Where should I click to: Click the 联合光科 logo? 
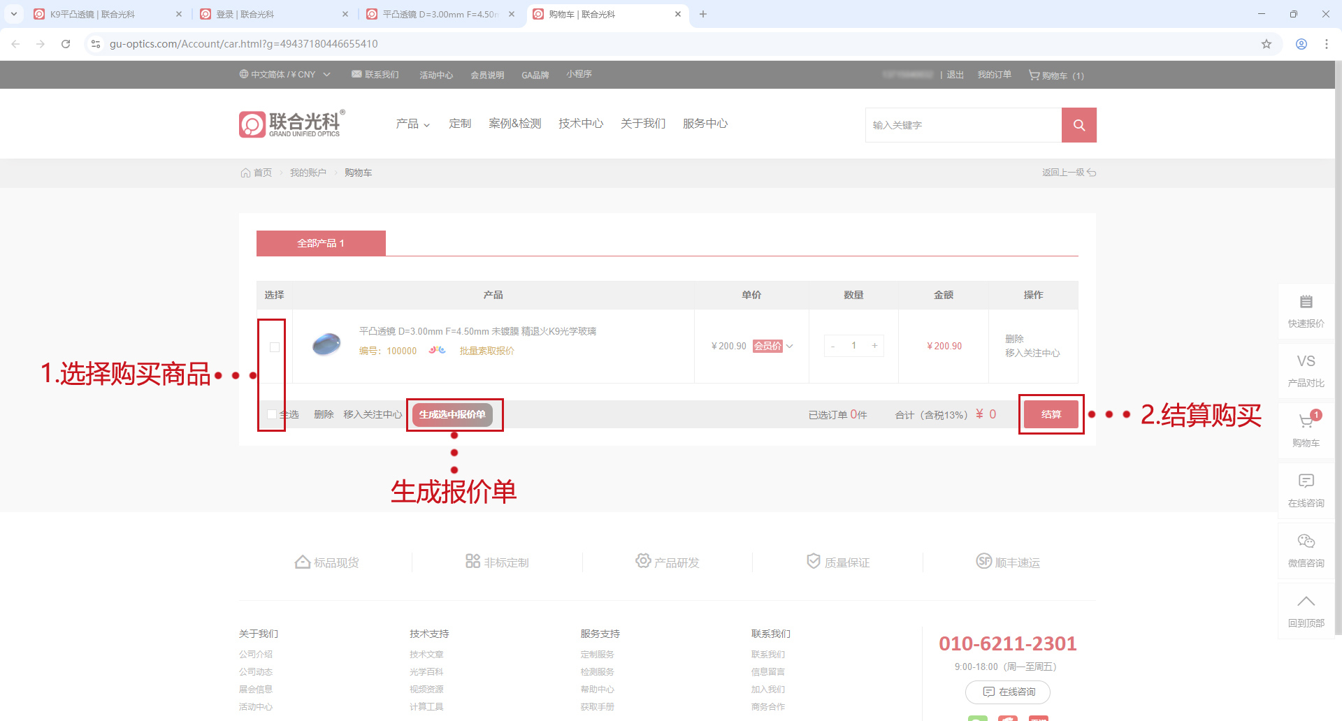[291, 124]
